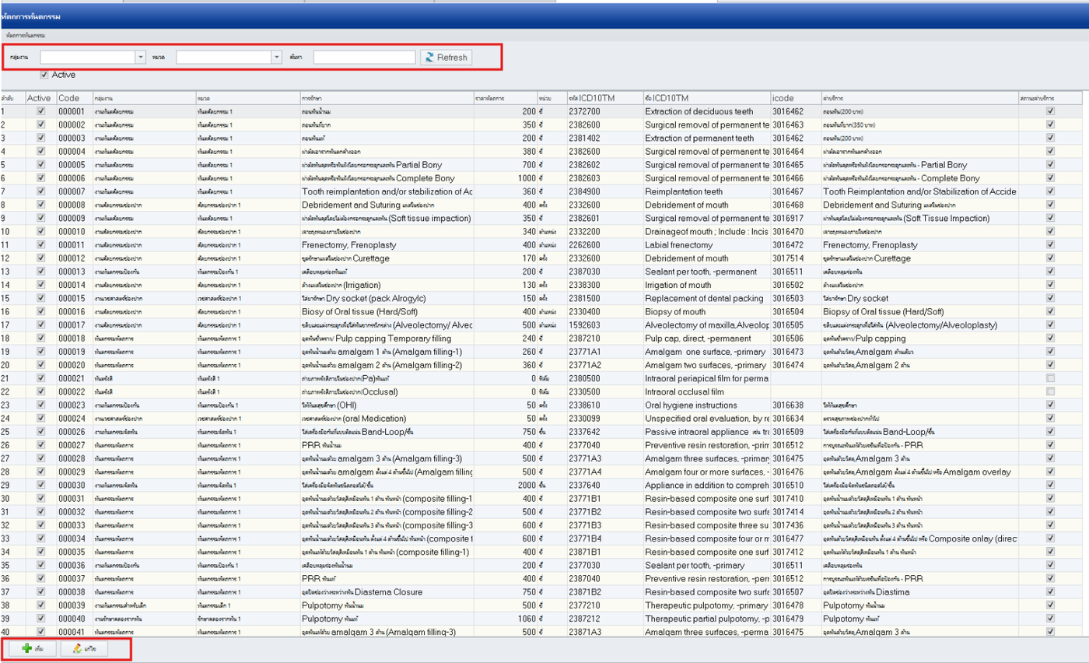Click 'Frenectomy, Frenoplasty' treatment cell in row 000011
The height and width of the screenshot is (663, 1089).
387,244
